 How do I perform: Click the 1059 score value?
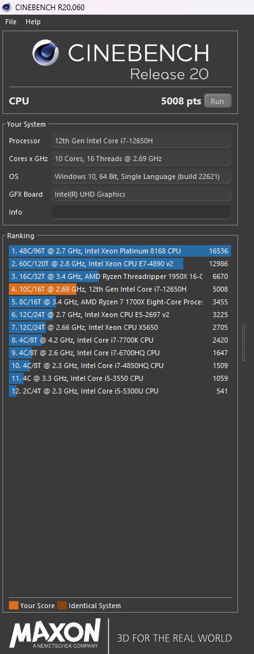(220, 378)
